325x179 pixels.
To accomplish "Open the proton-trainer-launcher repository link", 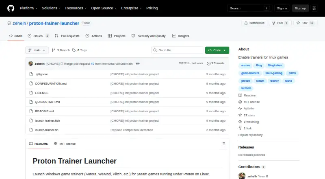I will tap(54, 23).
